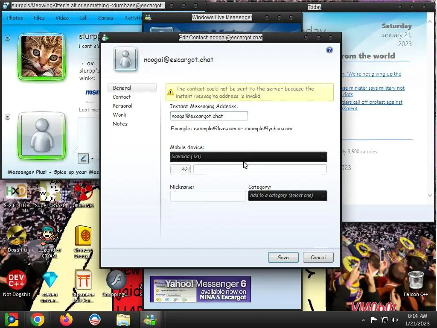437x328 pixels.
Task: Open Games menu in chat window
Action: [106, 18]
